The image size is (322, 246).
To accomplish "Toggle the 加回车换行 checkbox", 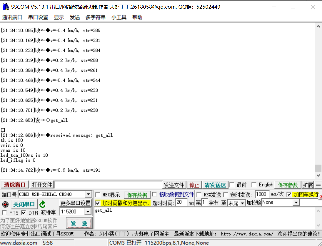I will [x=289, y=194].
